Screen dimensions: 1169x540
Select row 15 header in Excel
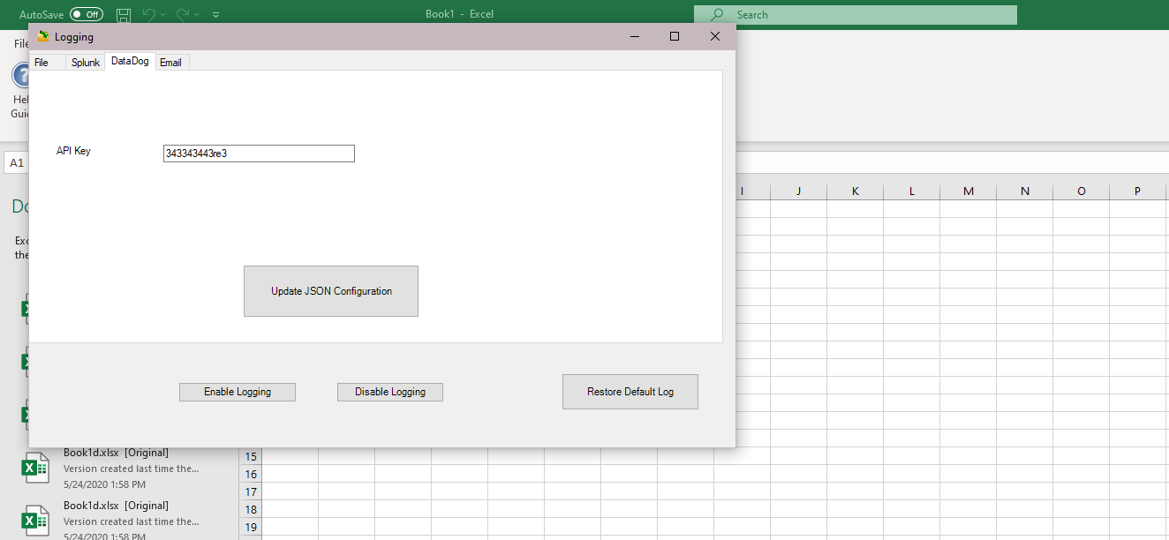click(x=251, y=456)
